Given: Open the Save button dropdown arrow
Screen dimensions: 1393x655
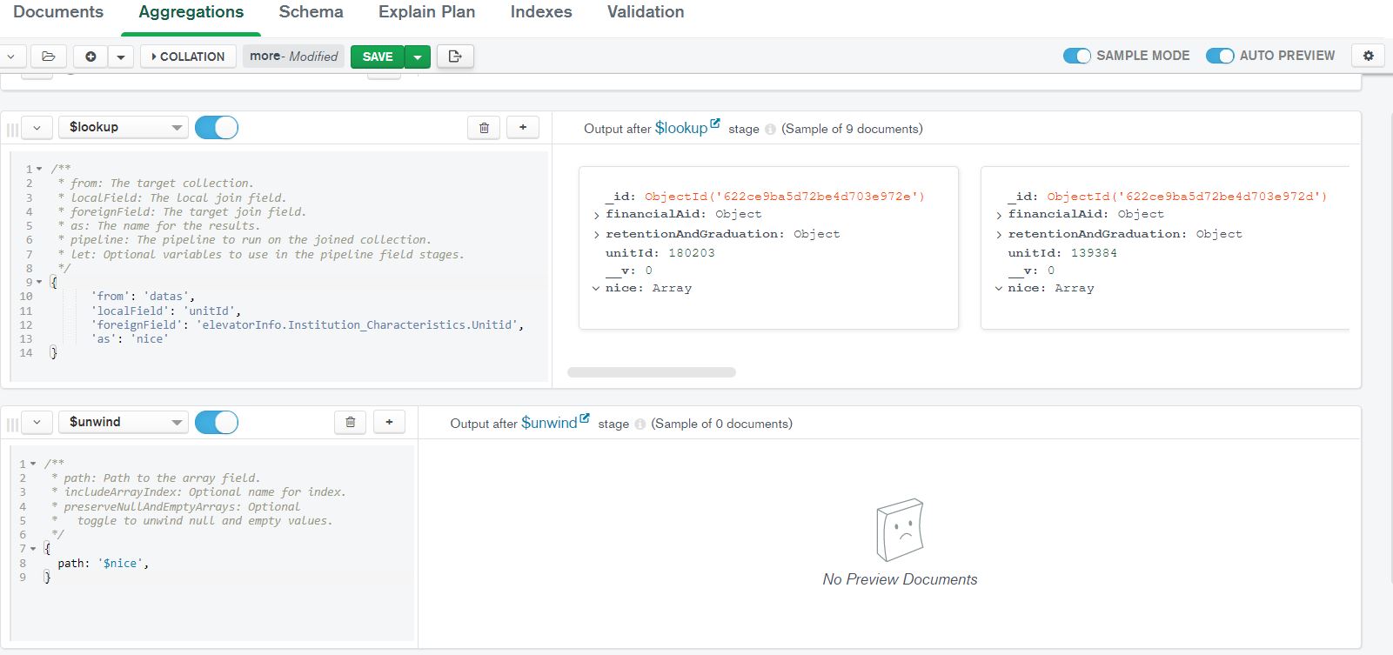Looking at the screenshot, I should click(x=418, y=57).
